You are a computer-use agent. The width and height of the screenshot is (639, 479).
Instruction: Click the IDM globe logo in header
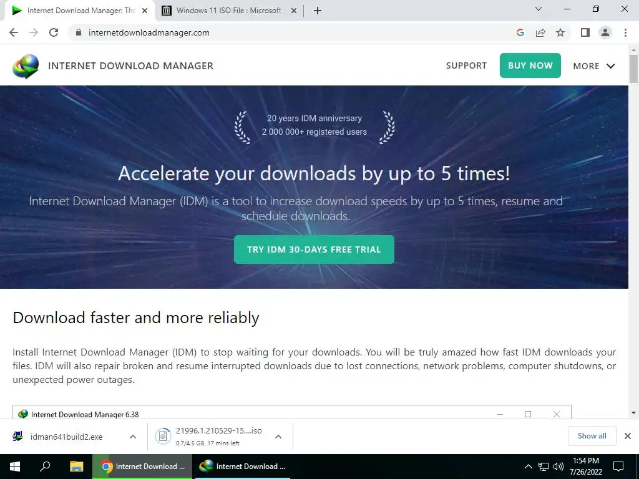tap(26, 66)
